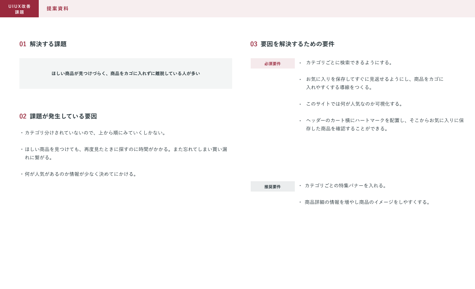The width and height of the screenshot is (475, 289).
Task: Select the bullet 何が人気があるのか情報が少なく
Action: pos(81,174)
